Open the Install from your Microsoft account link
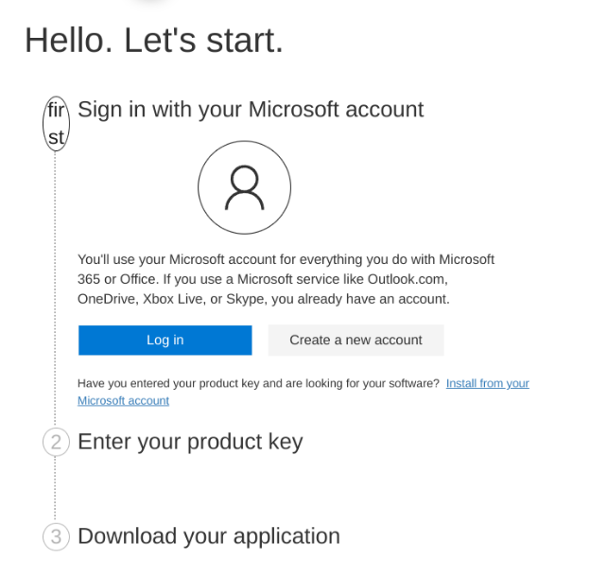This screenshot has width=590, height=578. point(487,384)
